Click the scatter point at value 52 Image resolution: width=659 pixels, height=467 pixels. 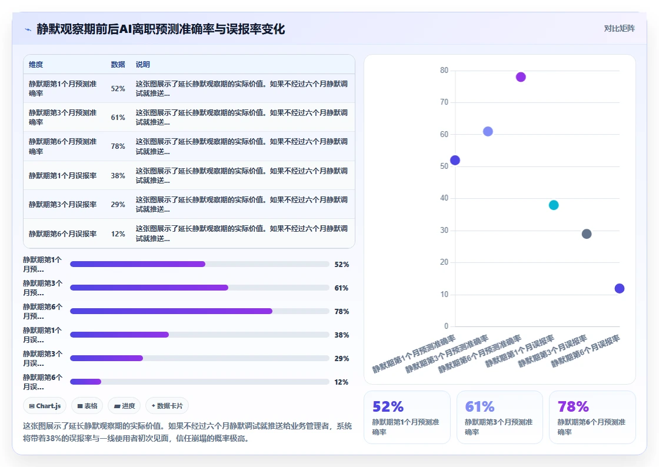click(x=455, y=161)
